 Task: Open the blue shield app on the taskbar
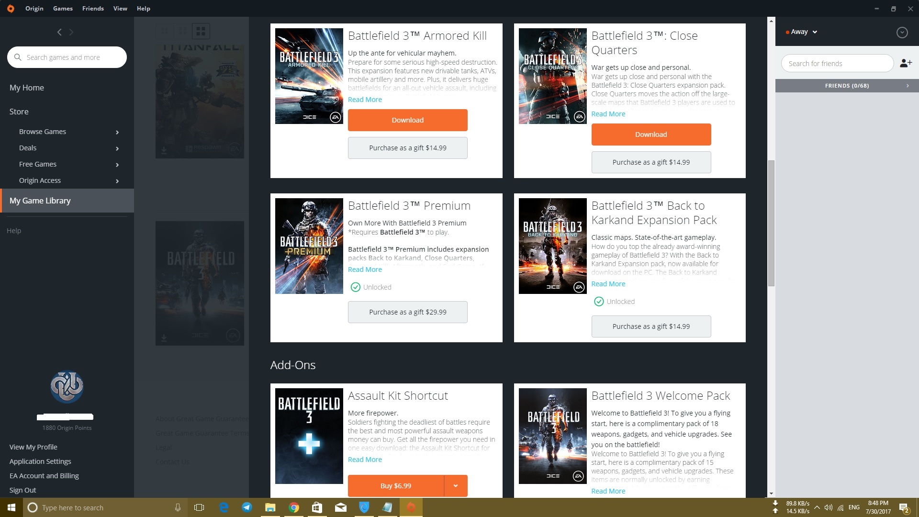(x=364, y=507)
